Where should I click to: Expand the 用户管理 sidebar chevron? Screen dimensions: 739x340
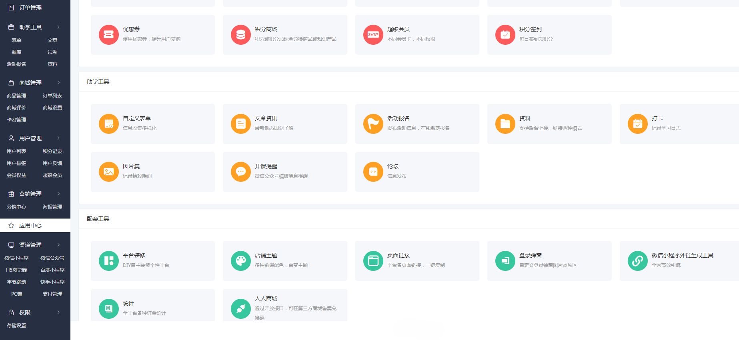[x=58, y=138]
